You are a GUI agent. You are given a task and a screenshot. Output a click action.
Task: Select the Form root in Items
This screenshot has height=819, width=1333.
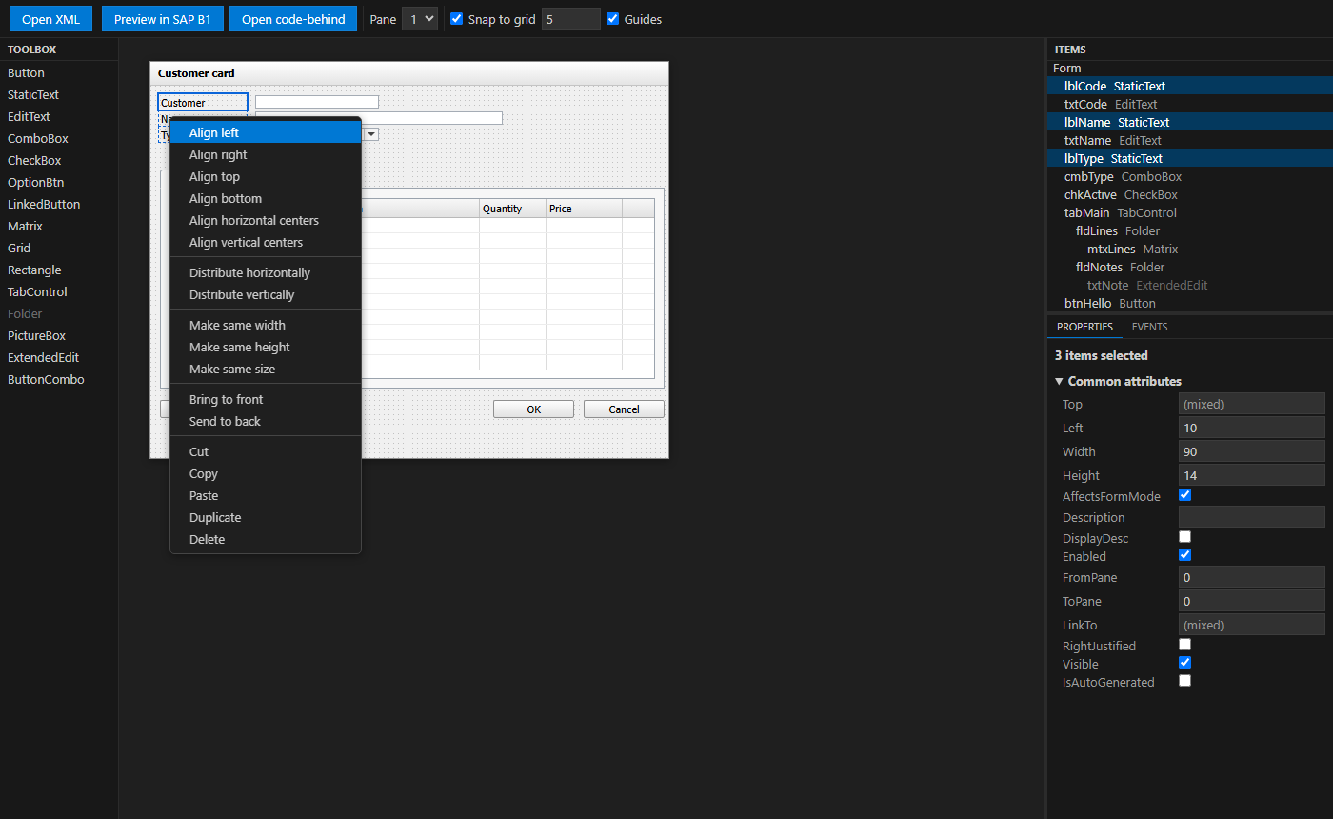pyautogui.click(x=1190, y=69)
